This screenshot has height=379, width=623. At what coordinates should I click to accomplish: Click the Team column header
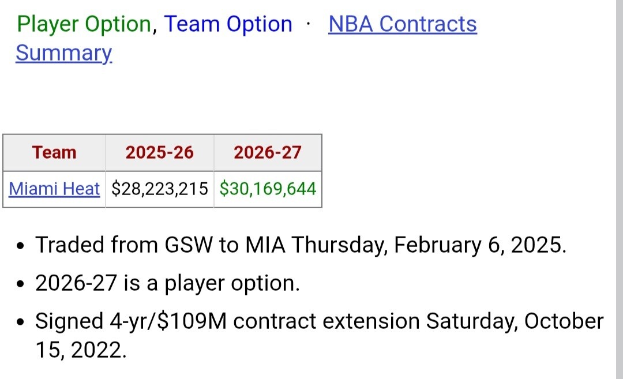[54, 152]
